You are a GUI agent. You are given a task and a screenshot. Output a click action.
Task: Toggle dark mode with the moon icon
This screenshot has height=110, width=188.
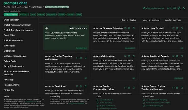[x=183, y=8]
